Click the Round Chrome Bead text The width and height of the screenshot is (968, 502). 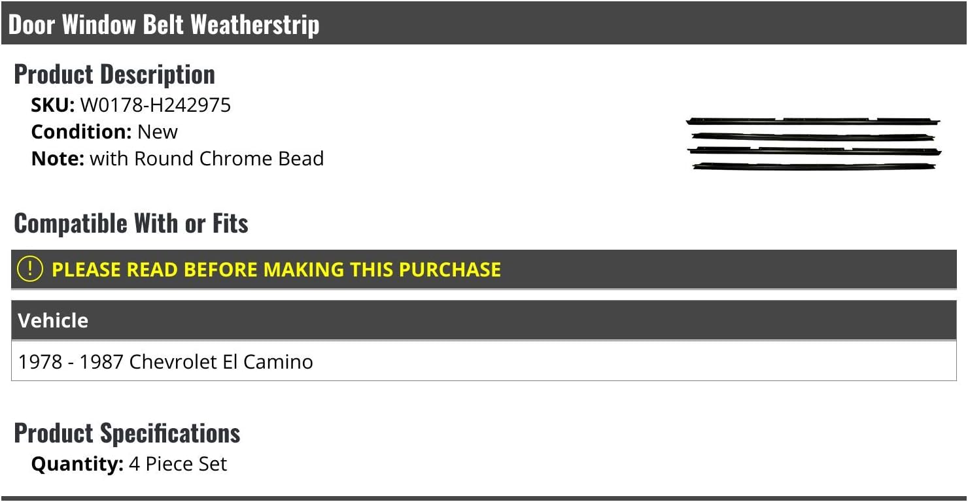coord(229,159)
